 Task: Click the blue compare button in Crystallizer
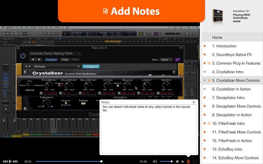[x=91, y=67]
